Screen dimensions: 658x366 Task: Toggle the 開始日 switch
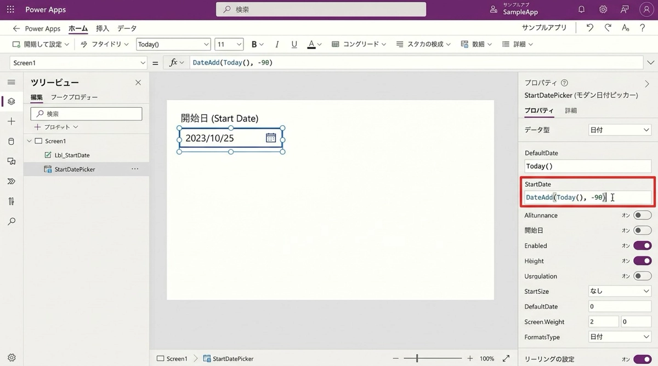[x=642, y=230]
